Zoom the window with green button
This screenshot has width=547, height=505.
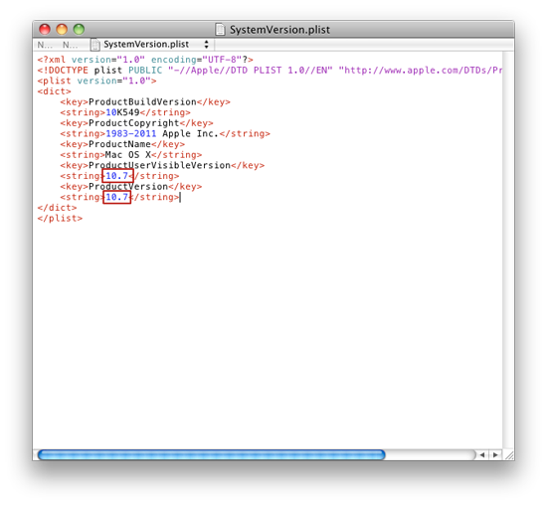tap(79, 29)
